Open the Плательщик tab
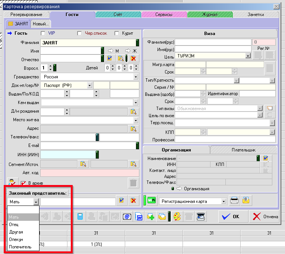285x254 pixels. point(244,150)
